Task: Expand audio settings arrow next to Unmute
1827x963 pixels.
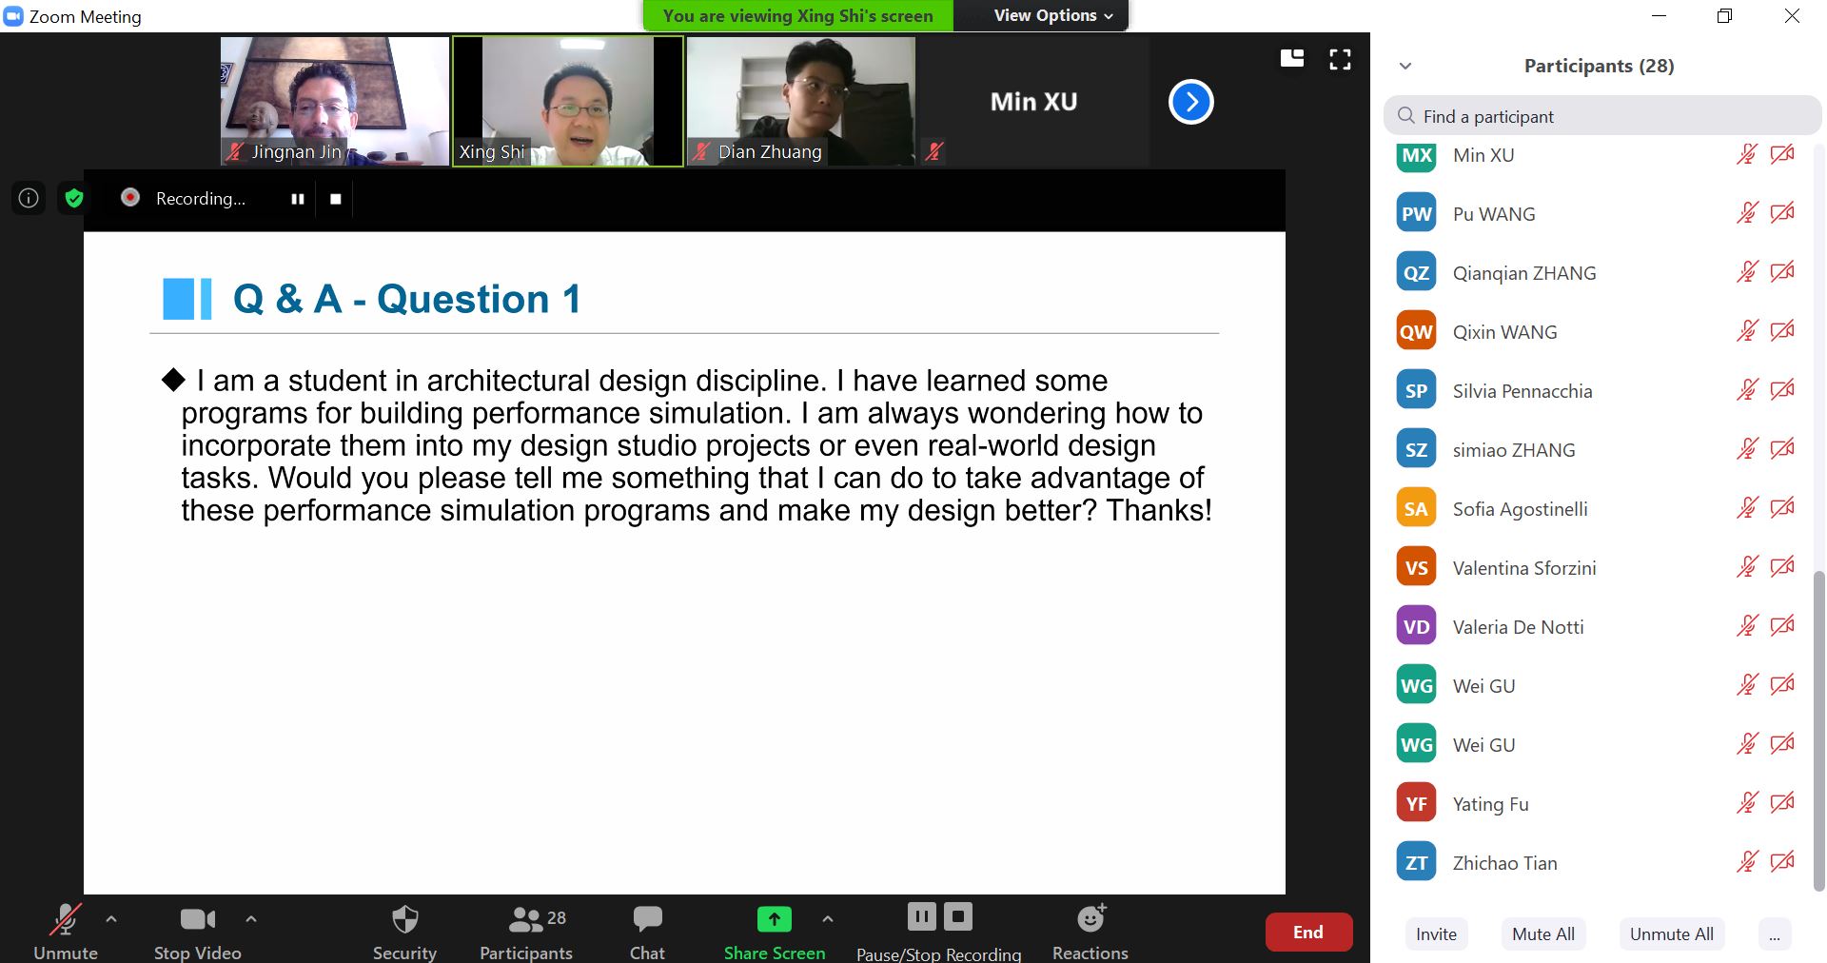Action: pos(111,919)
